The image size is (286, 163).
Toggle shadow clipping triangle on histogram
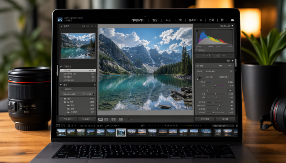pos(197,31)
